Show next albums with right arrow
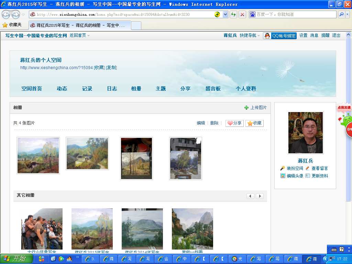 pyautogui.click(x=260, y=196)
